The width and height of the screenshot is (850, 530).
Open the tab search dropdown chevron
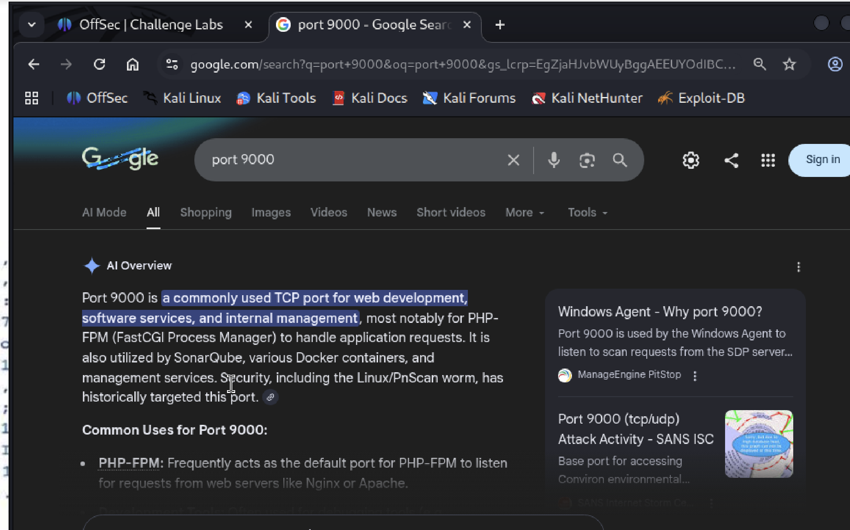[32, 25]
